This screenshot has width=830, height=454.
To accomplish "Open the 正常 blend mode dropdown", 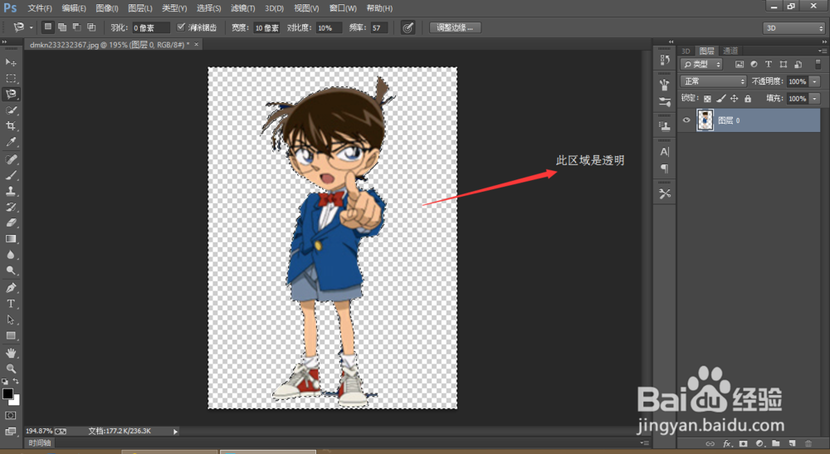I will coord(713,81).
